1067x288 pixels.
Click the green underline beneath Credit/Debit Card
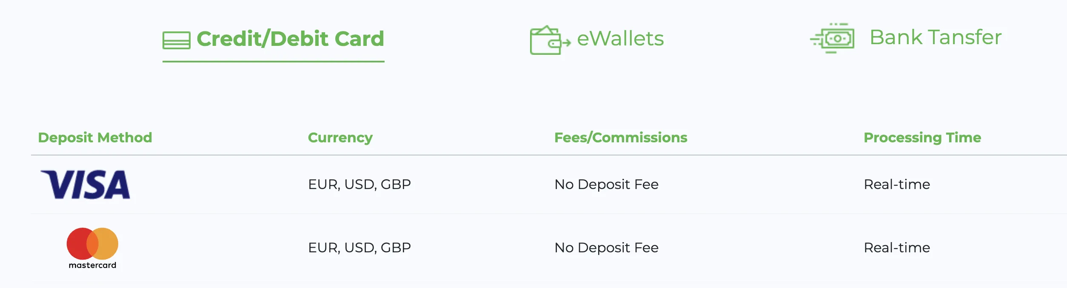click(x=273, y=62)
